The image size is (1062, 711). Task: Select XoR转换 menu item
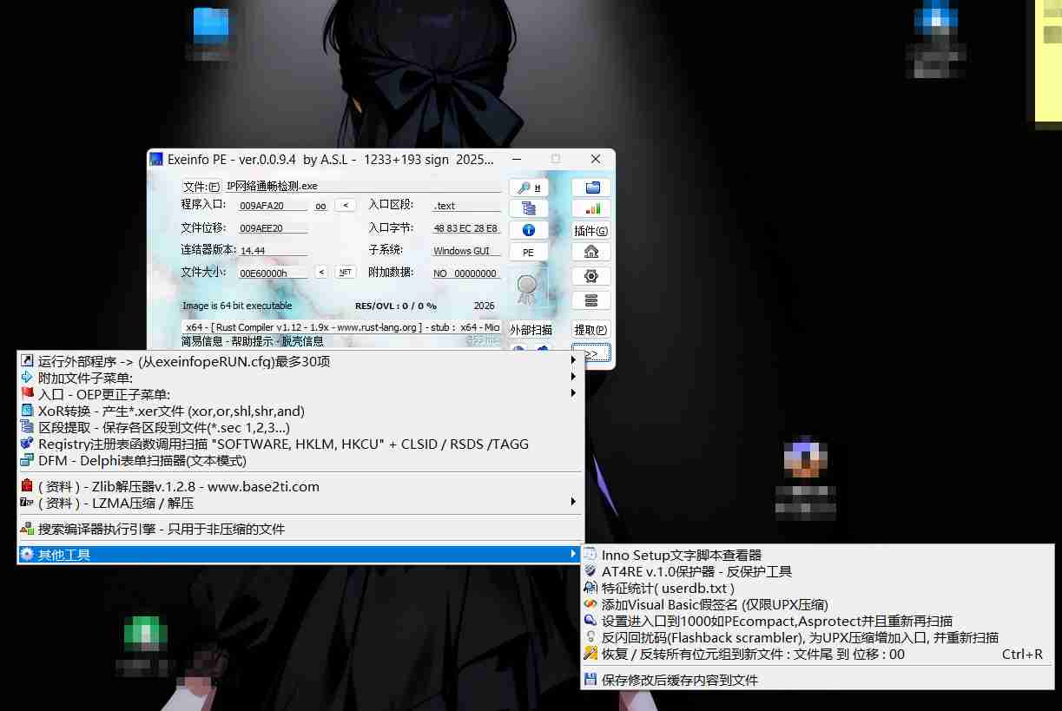coord(171,411)
